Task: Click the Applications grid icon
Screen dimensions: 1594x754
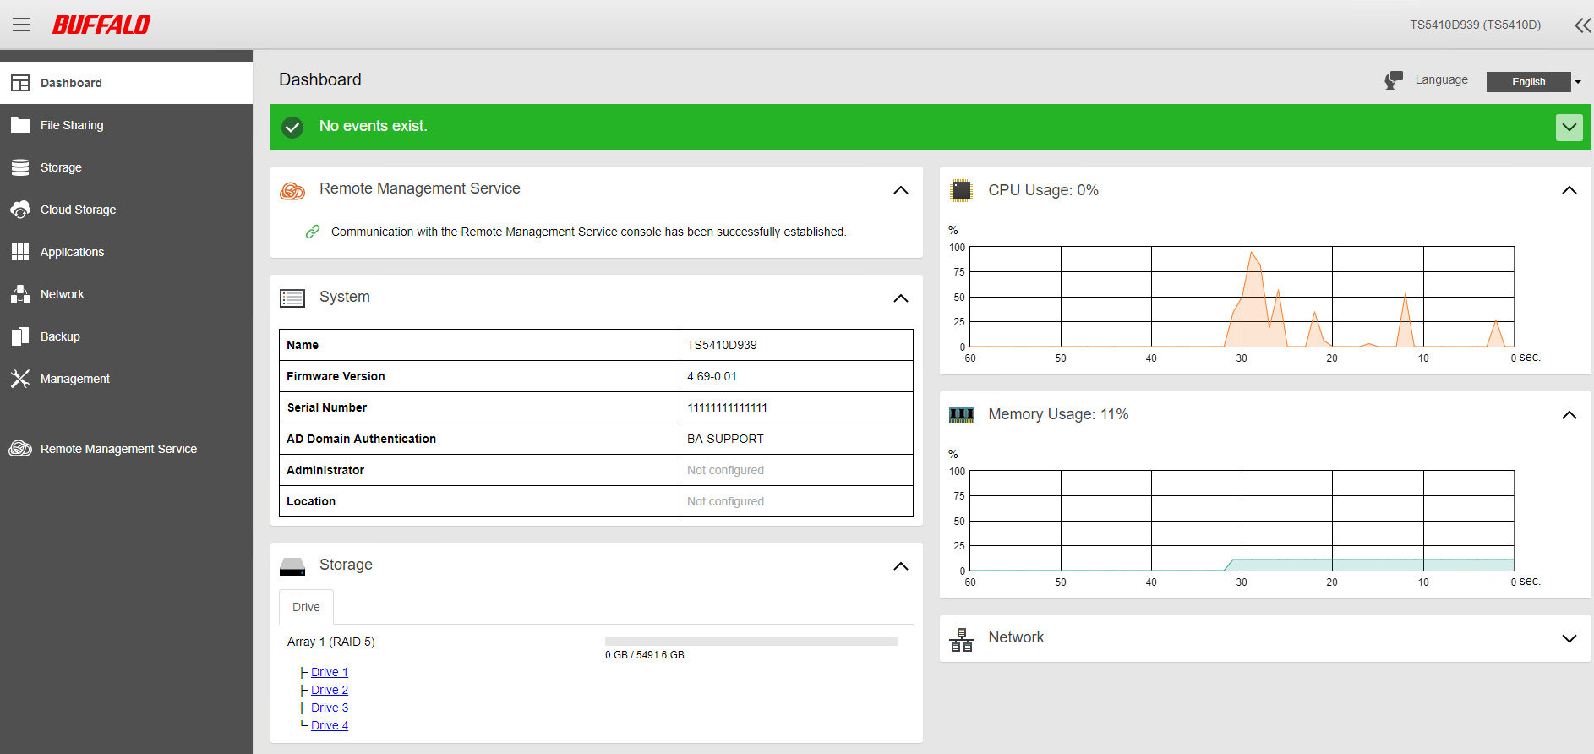Action: coord(20,252)
